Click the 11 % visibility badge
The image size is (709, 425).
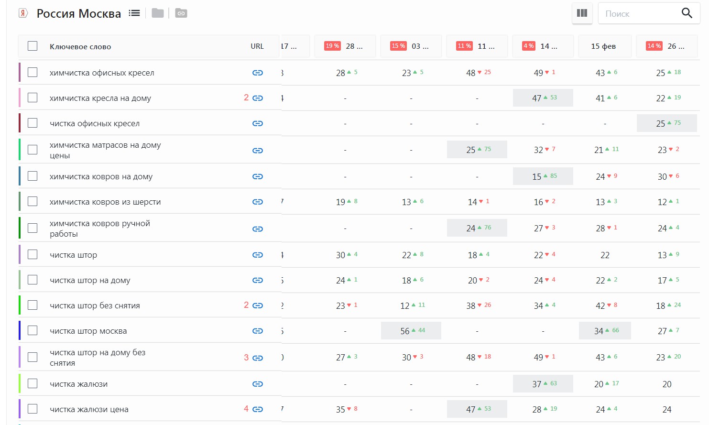(x=464, y=46)
